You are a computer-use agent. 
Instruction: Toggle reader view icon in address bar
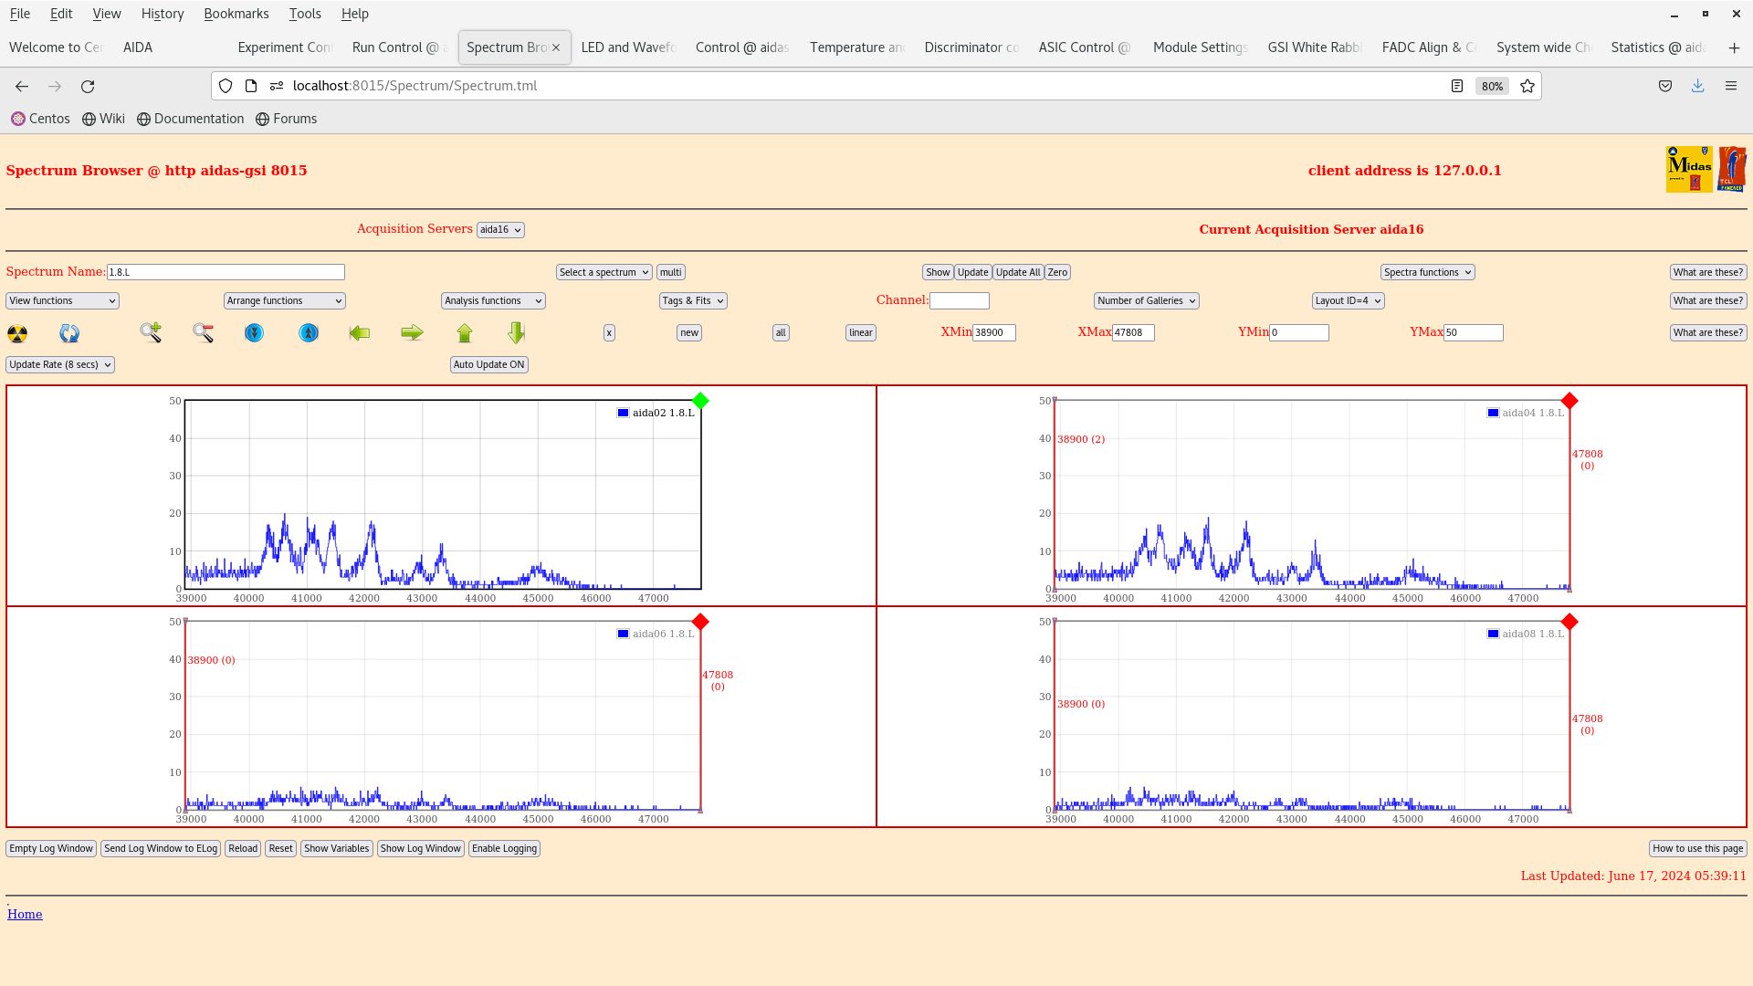point(1457,86)
